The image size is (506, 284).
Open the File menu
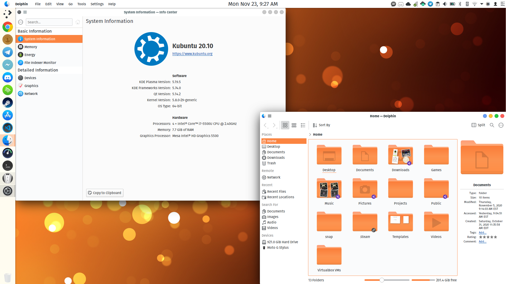pyautogui.click(x=38, y=4)
